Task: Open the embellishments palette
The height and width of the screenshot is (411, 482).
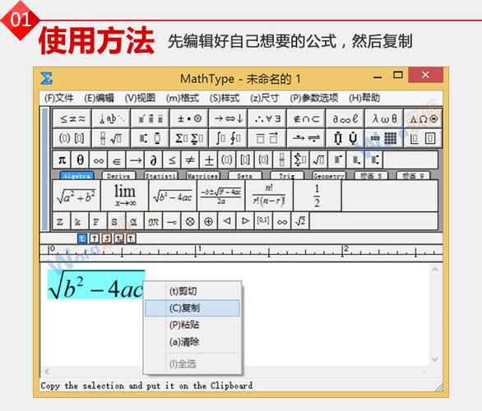Action: [150, 118]
